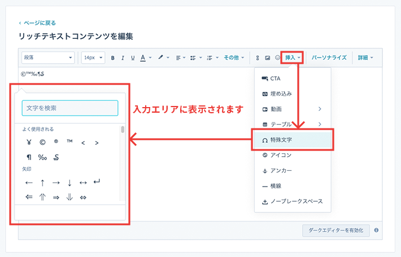Insert the registered ® symbol

(x=56, y=141)
